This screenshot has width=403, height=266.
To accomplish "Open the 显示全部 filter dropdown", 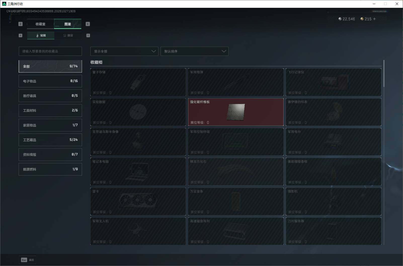I will pos(124,51).
